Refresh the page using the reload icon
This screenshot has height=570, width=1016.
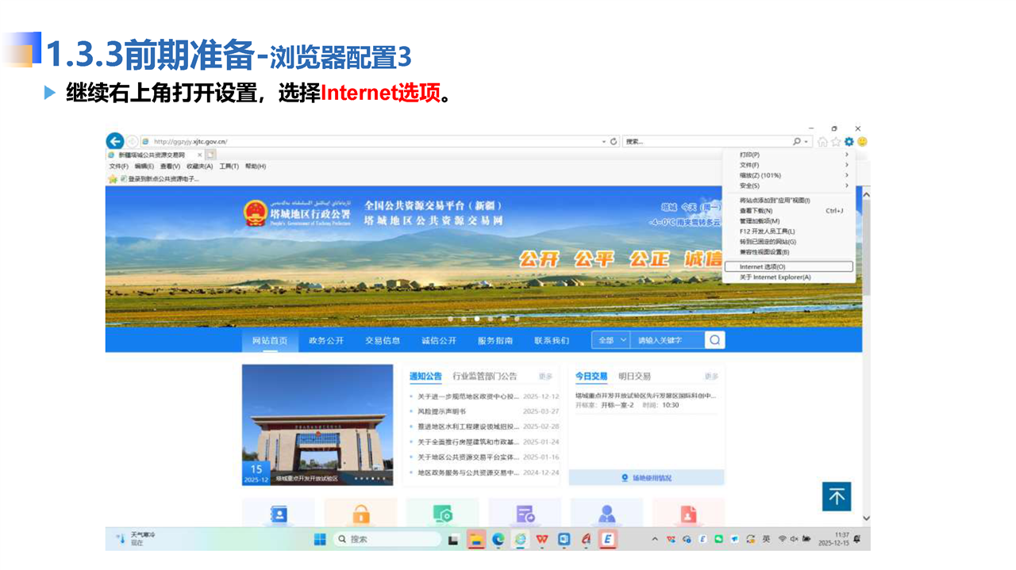coord(614,142)
